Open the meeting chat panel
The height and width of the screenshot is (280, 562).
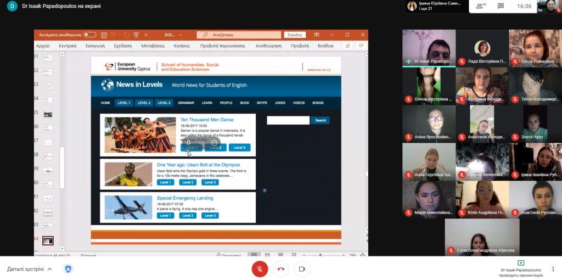coord(501,6)
